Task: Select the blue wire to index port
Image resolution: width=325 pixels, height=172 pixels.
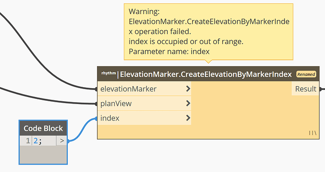Action: point(82,129)
